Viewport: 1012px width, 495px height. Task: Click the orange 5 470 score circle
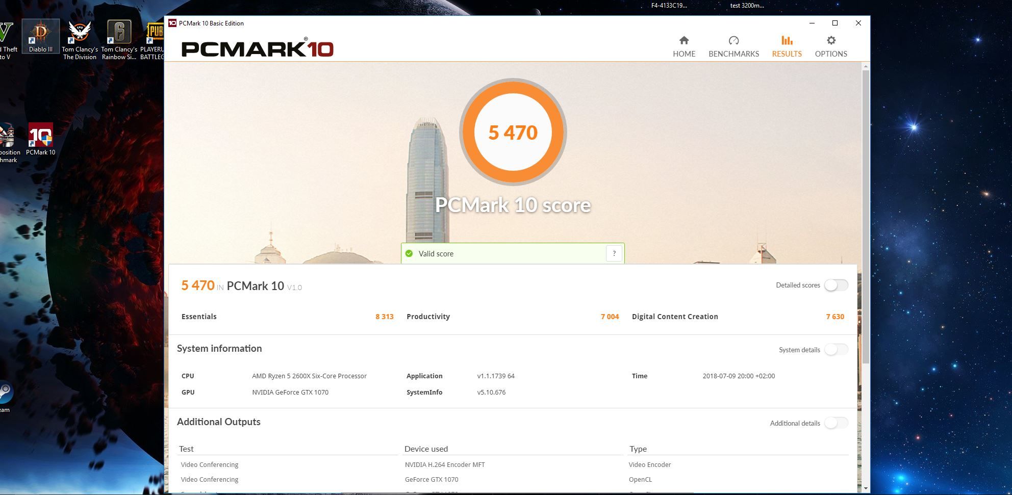(x=513, y=132)
